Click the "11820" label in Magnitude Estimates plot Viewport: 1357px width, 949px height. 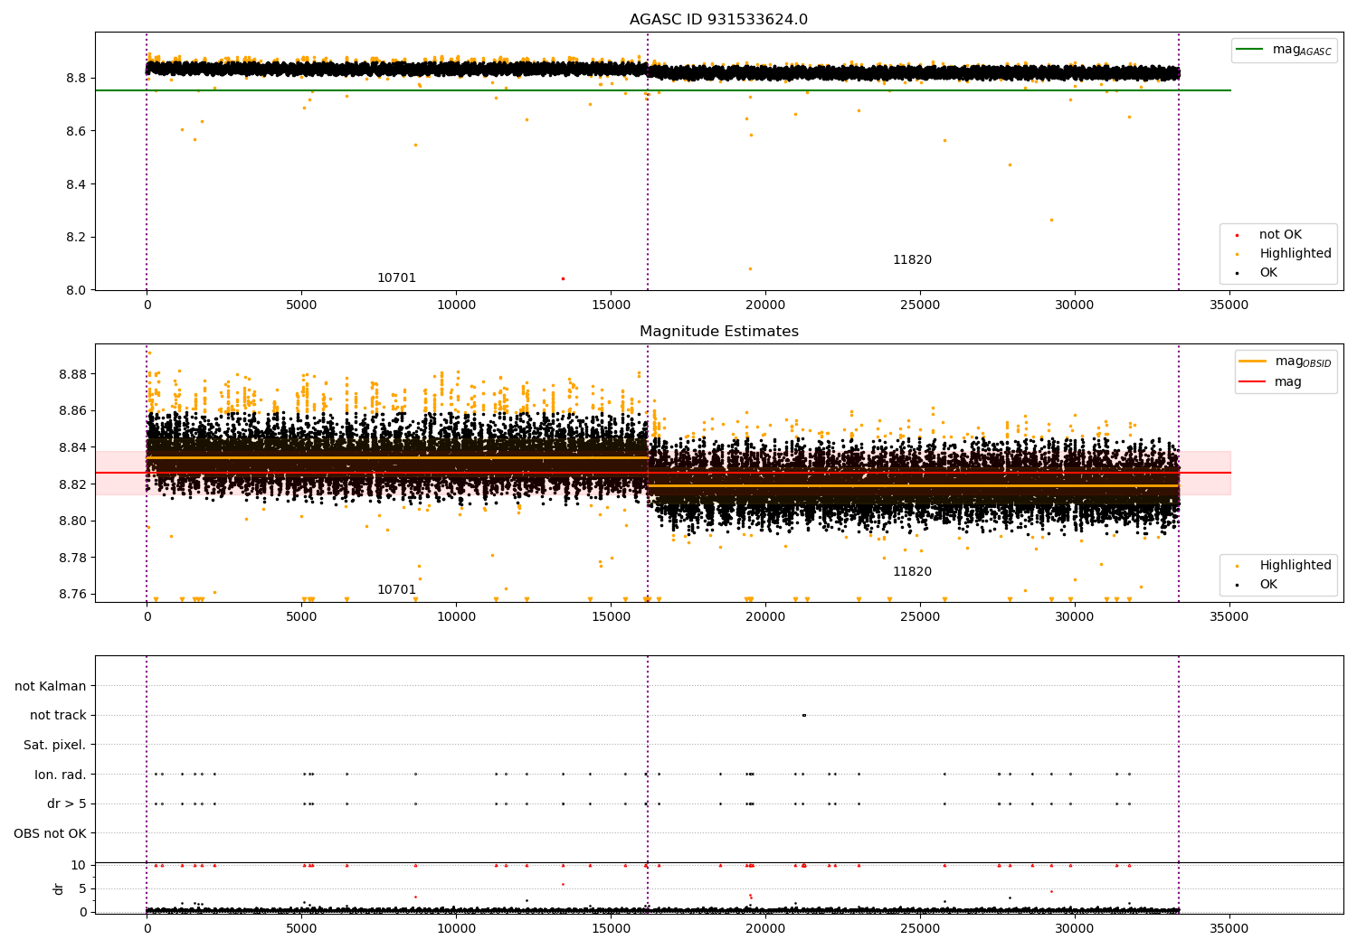(x=912, y=572)
